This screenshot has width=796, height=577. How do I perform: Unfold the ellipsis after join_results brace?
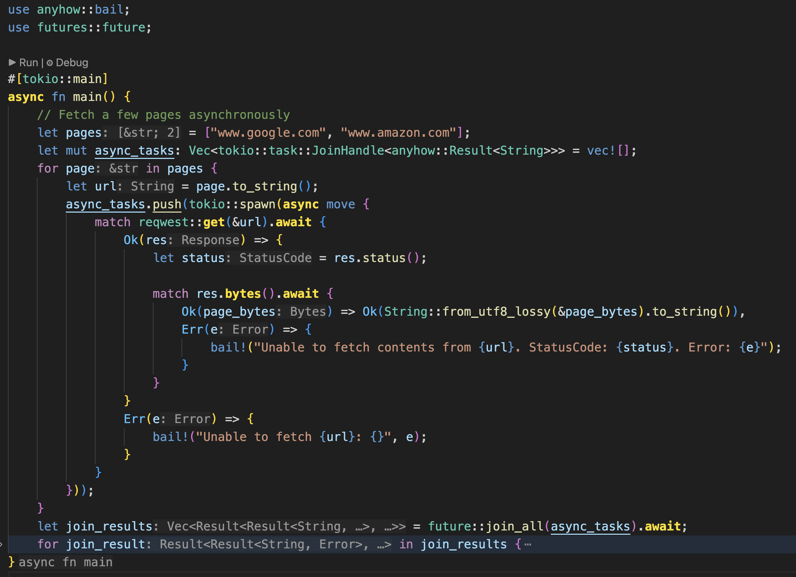tap(528, 544)
